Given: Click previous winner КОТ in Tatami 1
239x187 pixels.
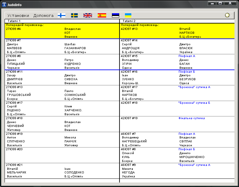Looking at the screenshot, I should [x=67, y=33].
